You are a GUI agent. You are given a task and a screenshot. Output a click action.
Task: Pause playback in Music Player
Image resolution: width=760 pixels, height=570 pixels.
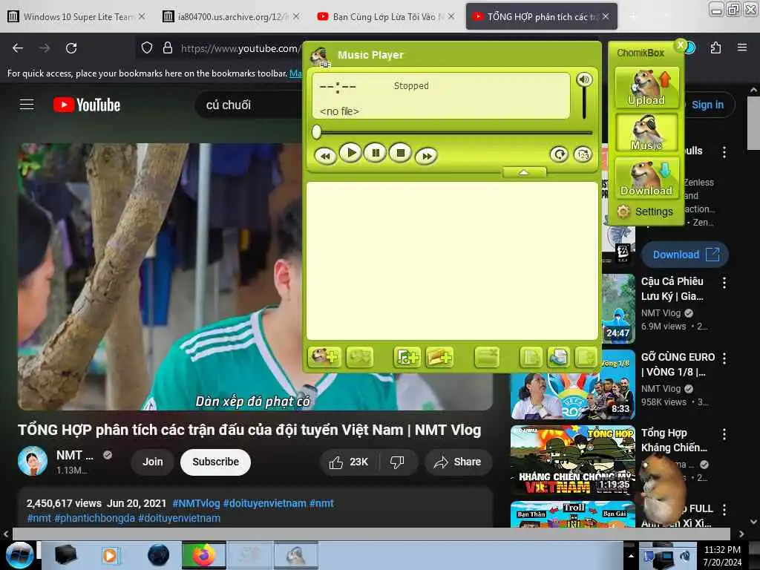coord(376,153)
